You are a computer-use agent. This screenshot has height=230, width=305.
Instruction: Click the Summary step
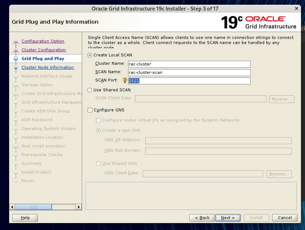(x=31, y=163)
